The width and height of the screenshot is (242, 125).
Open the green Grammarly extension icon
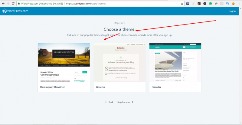click(x=211, y=4)
